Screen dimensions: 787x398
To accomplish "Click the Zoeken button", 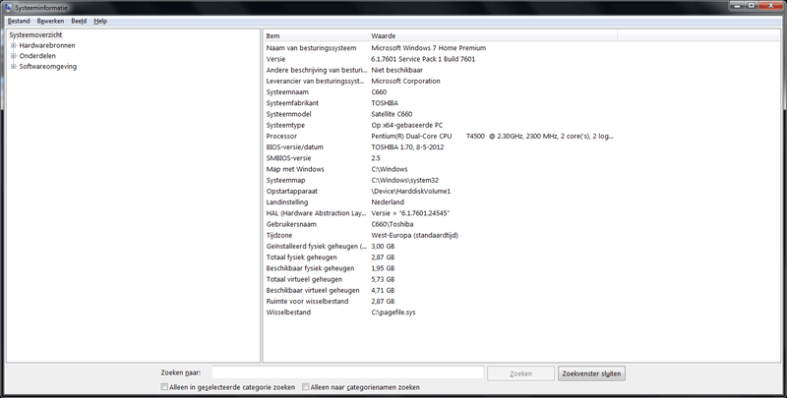I will tap(520, 373).
